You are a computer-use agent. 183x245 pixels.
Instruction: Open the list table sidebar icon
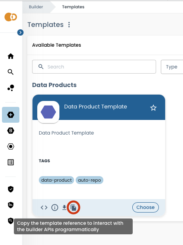pyautogui.click(x=11, y=162)
